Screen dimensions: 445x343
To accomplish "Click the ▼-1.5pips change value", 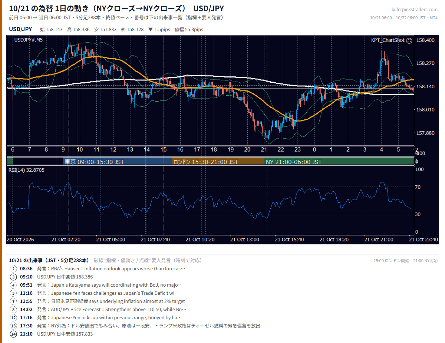I will point(159,30).
